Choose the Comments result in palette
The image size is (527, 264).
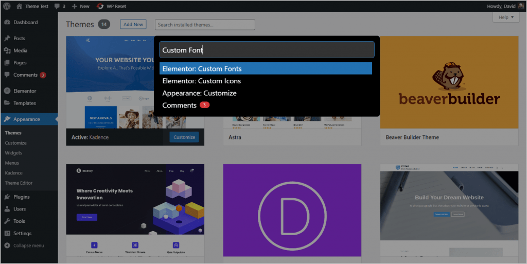tap(266, 105)
